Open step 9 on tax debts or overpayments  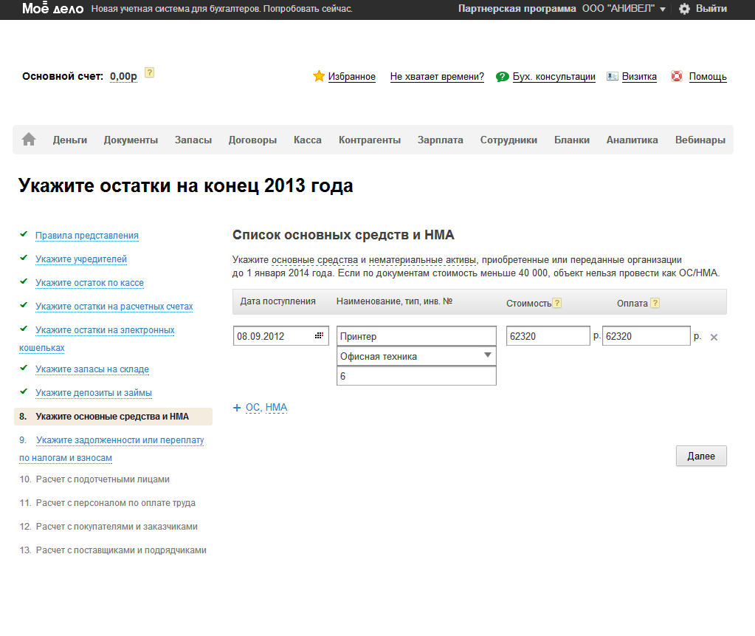point(119,440)
